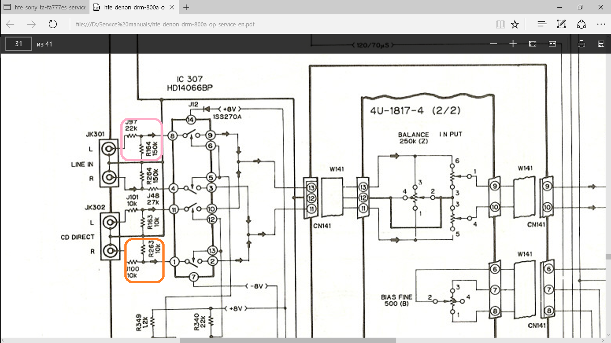The width and height of the screenshot is (611, 343).
Task: Switch to the hfe_sony_ta-fa777es_service tab
Action: click(45, 8)
